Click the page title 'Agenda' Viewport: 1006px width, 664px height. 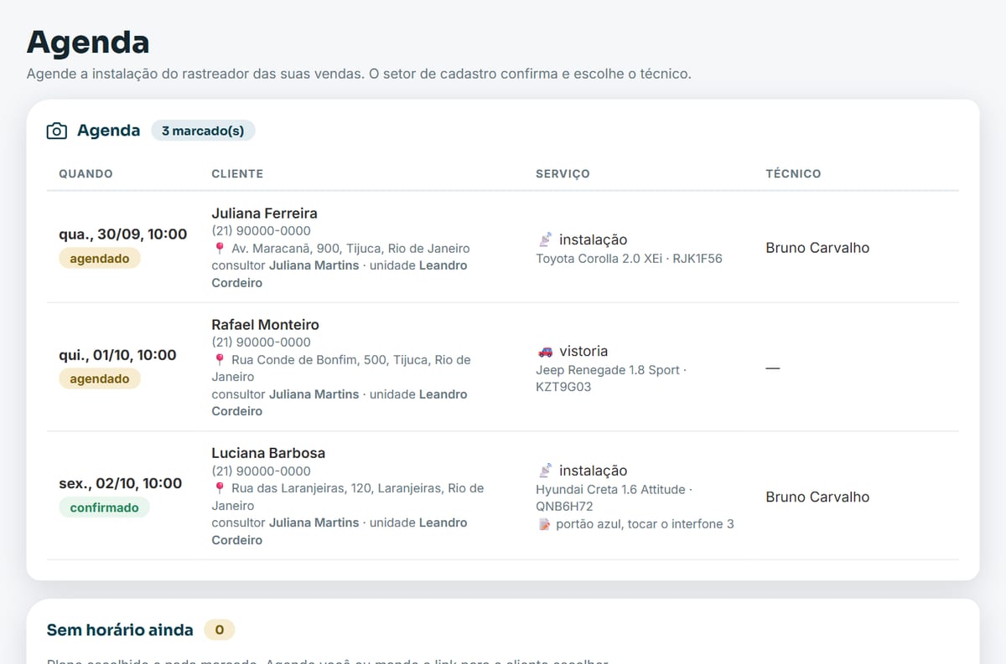[x=88, y=41]
